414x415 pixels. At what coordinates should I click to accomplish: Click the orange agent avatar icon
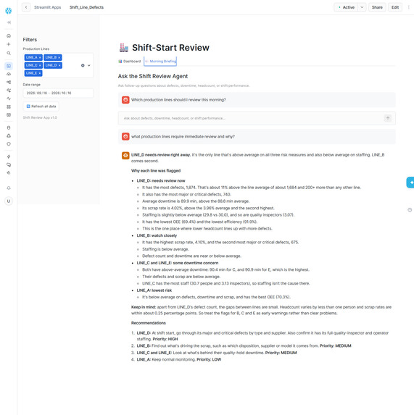tap(125, 156)
